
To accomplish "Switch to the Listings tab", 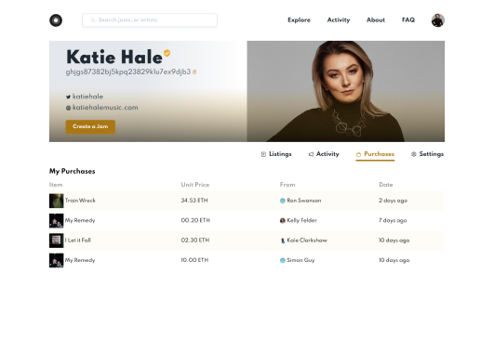I will click(276, 154).
